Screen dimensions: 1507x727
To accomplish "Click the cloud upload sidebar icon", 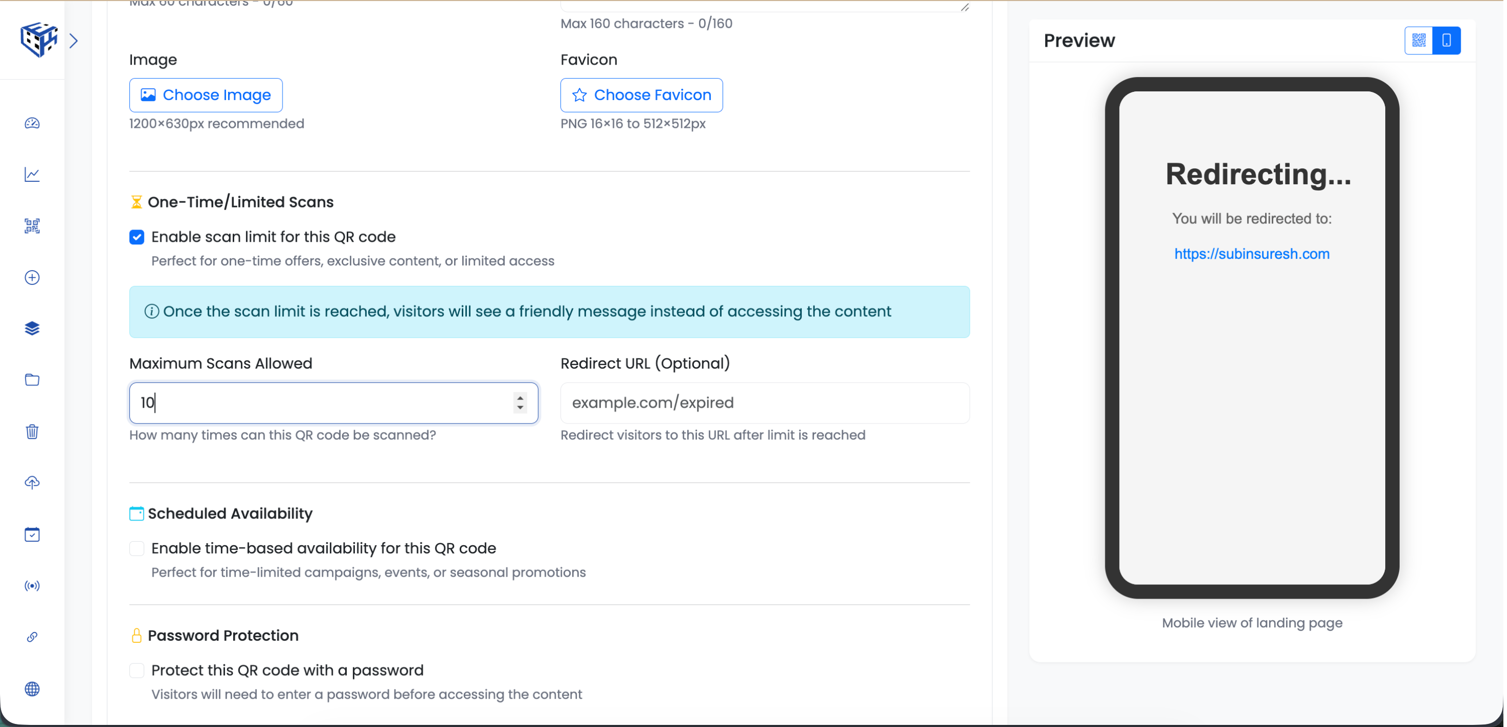I will click(32, 483).
